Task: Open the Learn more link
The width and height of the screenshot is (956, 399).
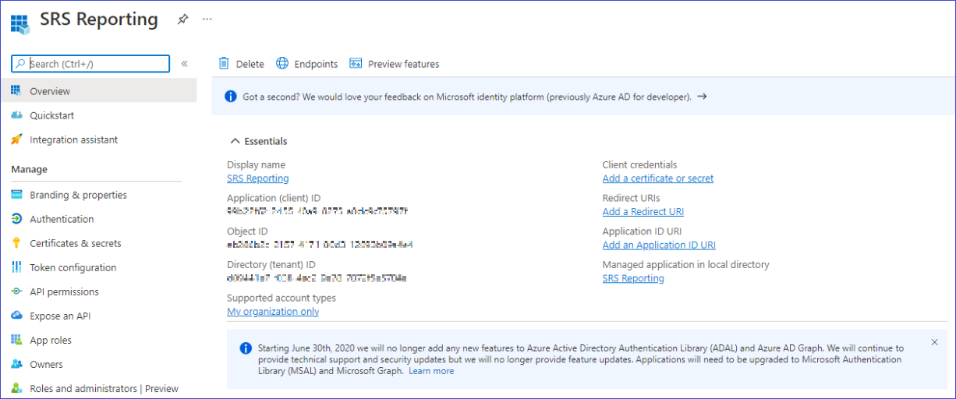Action: [431, 371]
